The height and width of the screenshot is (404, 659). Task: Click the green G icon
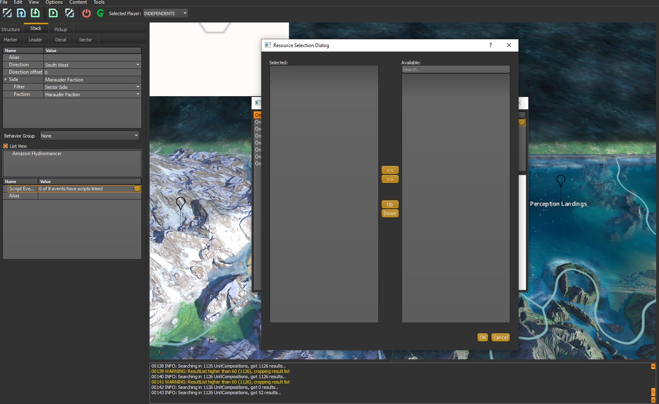[x=100, y=13]
